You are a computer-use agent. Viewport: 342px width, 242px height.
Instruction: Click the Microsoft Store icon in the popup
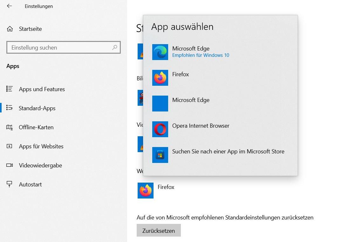click(x=160, y=155)
